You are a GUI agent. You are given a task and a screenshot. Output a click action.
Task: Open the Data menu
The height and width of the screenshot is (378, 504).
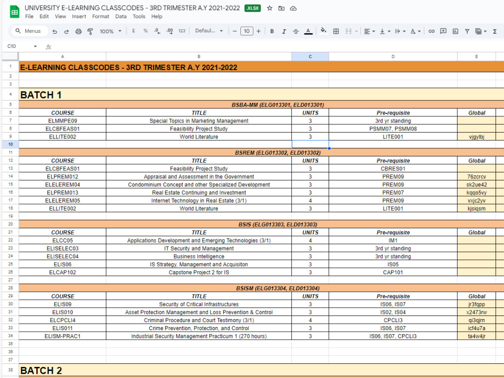pyautogui.click(x=121, y=17)
